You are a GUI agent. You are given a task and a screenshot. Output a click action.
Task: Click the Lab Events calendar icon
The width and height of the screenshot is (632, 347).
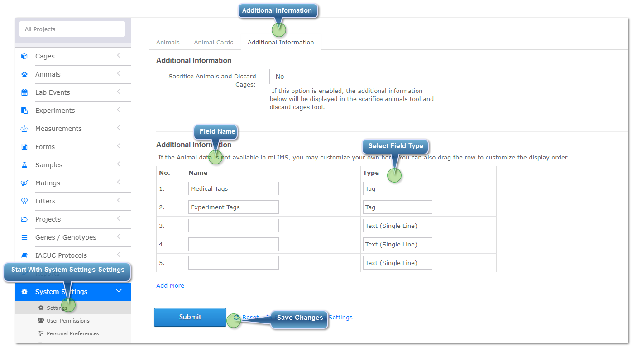tap(24, 92)
